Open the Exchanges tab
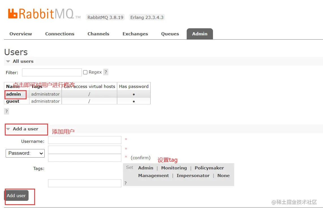 [135, 34]
